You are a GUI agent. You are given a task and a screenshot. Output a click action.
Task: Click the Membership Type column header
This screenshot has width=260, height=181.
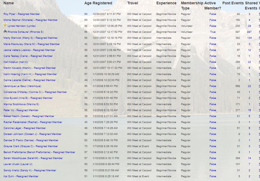(192, 6)
